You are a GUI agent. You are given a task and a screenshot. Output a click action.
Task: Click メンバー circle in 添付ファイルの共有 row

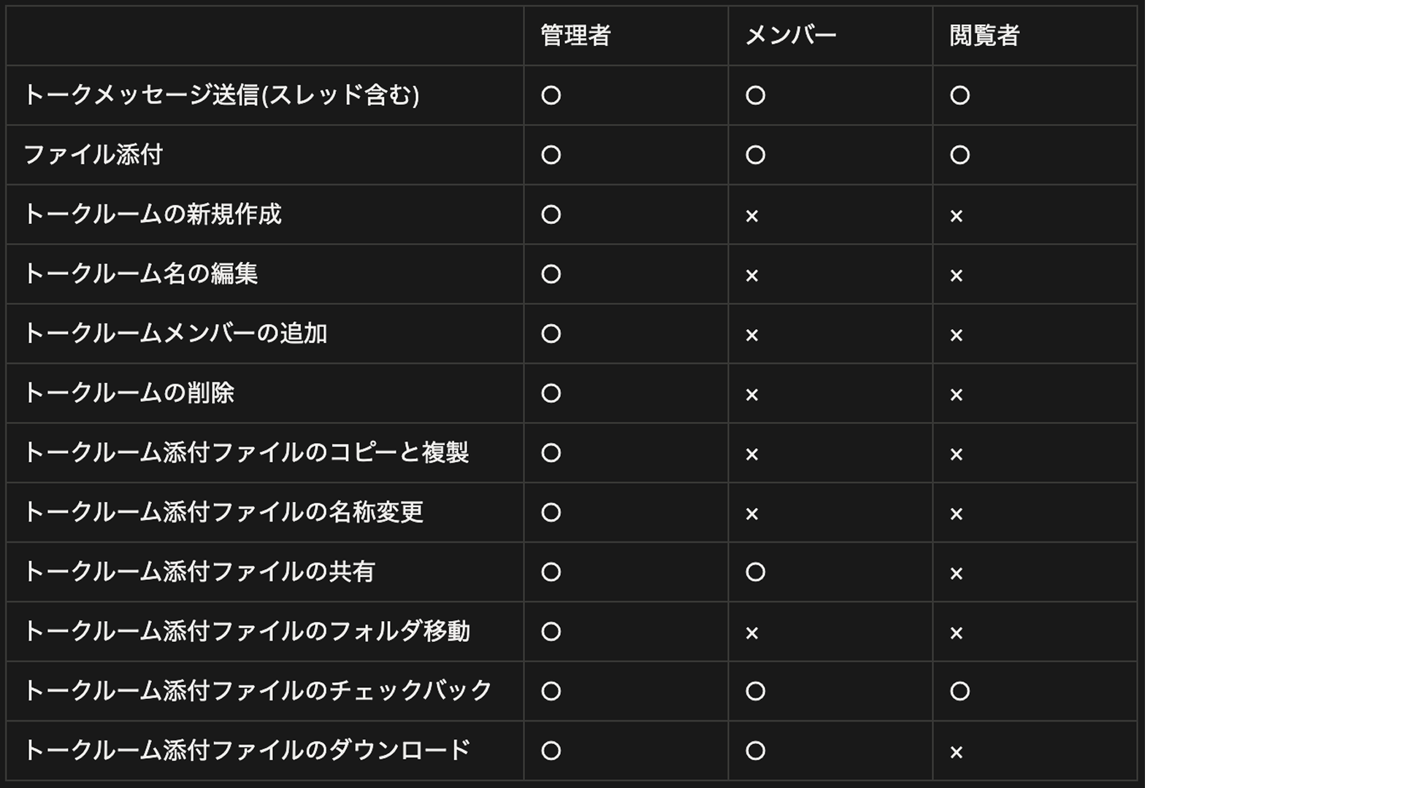tap(756, 572)
